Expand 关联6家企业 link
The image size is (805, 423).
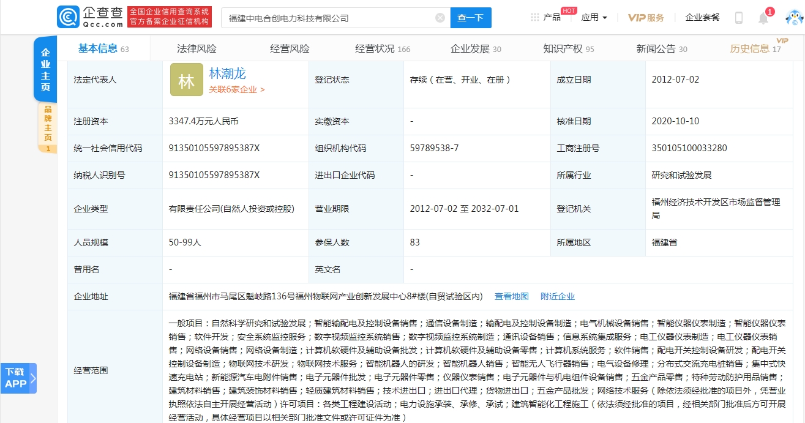236,89
